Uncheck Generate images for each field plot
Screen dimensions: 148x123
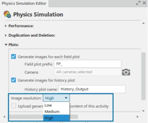pos(13,56)
